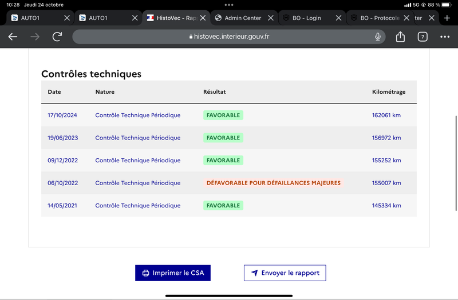Tap the microphone icon in the address bar
This screenshot has height=300, width=458.
point(378,37)
